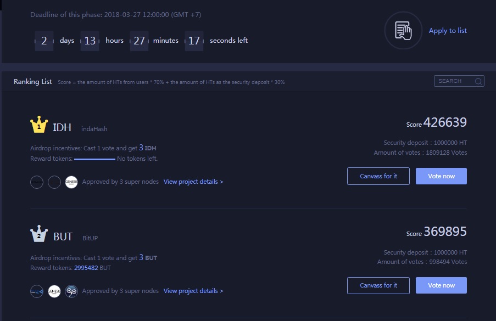
Task: Click the first super node logo under IDH
Action: pyautogui.click(x=37, y=182)
